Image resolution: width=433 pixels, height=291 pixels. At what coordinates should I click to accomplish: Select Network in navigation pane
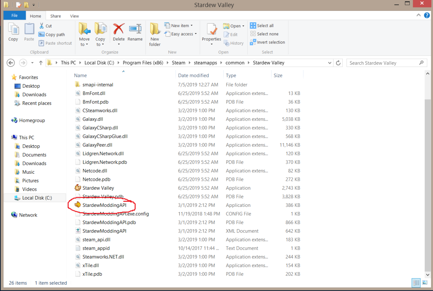pyautogui.click(x=28, y=215)
